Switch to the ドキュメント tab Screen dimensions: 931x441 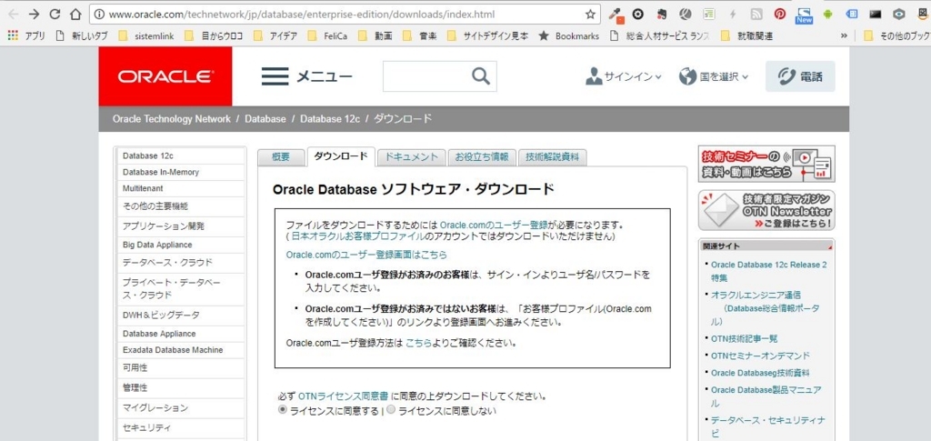point(412,156)
